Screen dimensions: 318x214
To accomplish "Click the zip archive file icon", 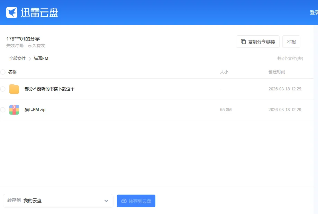I will pos(14,110).
